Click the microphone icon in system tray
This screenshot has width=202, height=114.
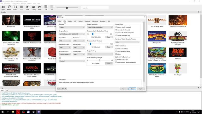click(179, 112)
